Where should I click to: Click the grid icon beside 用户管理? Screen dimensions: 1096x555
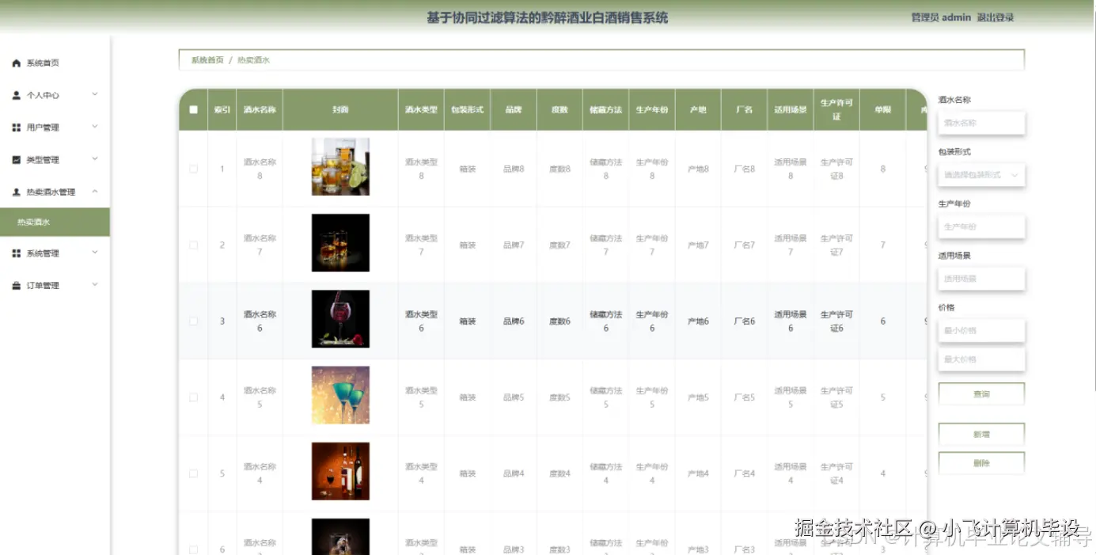(x=17, y=127)
